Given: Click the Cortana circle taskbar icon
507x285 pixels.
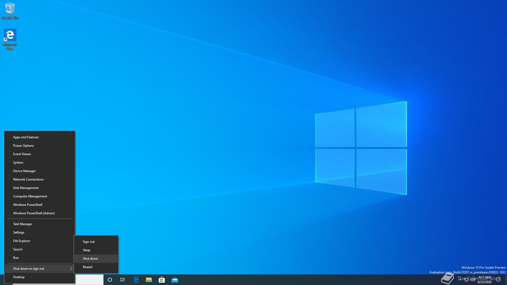Looking at the screenshot, I should [110, 280].
